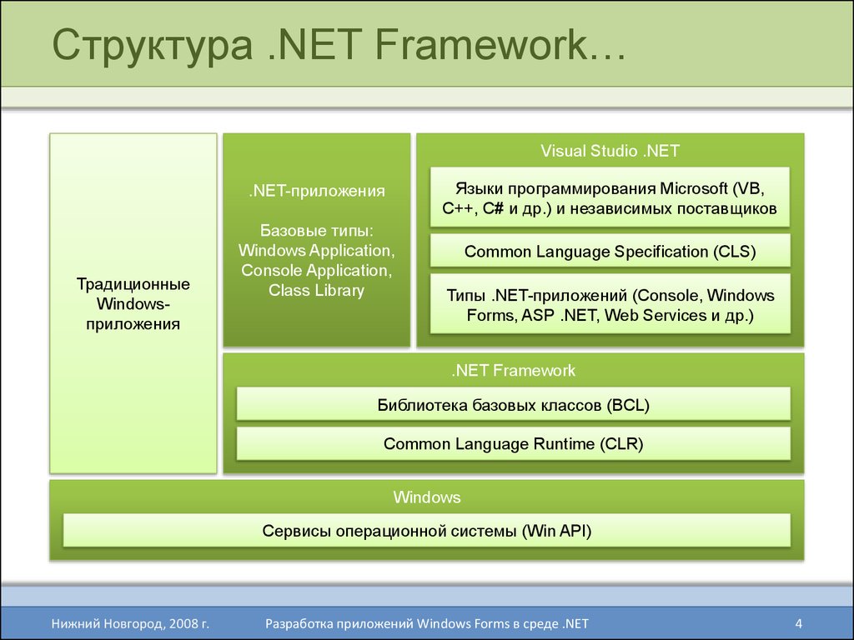Click the 'Visual Studio .NET' heading
The width and height of the screenshot is (854, 640).
coord(610,151)
